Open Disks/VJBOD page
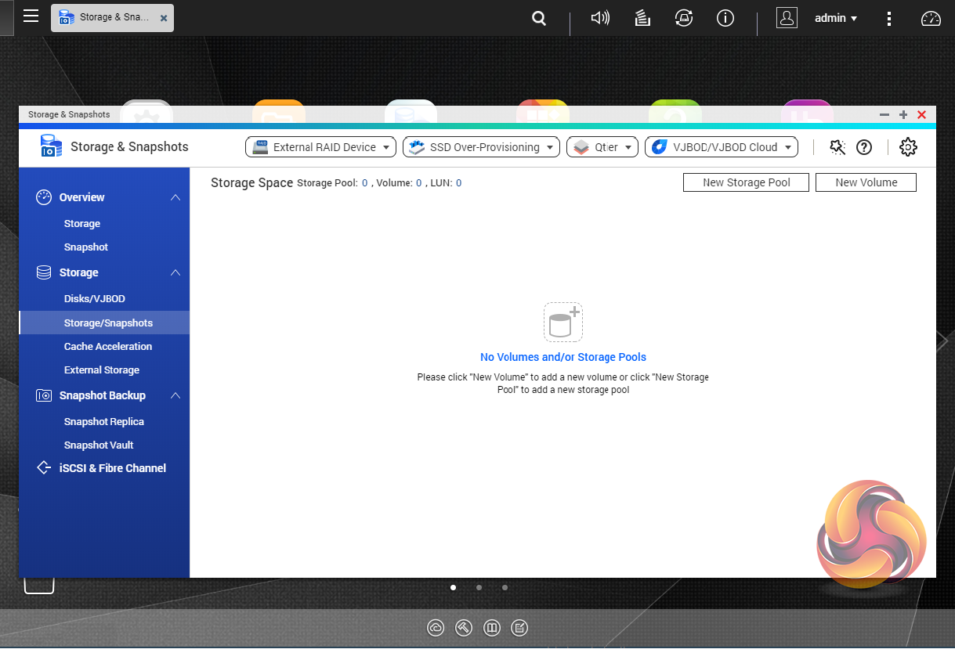 click(95, 299)
